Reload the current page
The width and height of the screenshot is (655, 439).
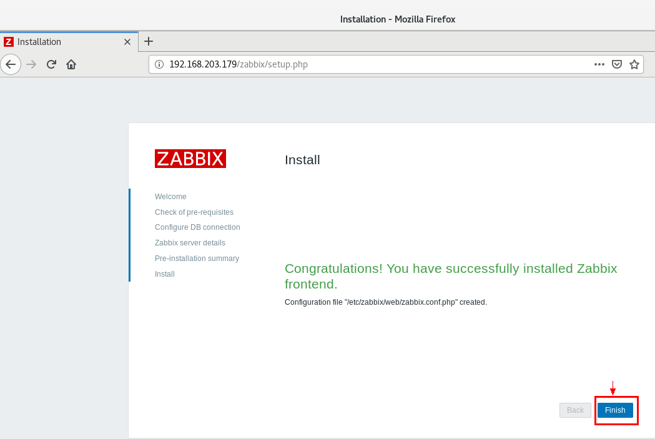(51, 64)
